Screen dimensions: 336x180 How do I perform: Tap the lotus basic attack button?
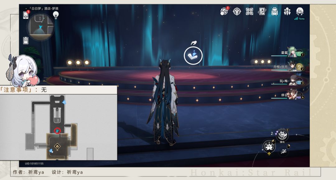[269, 146]
